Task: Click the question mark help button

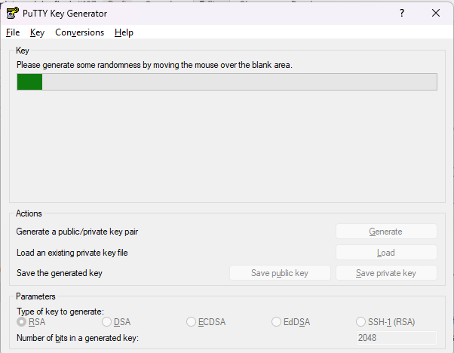Action: tap(401, 13)
